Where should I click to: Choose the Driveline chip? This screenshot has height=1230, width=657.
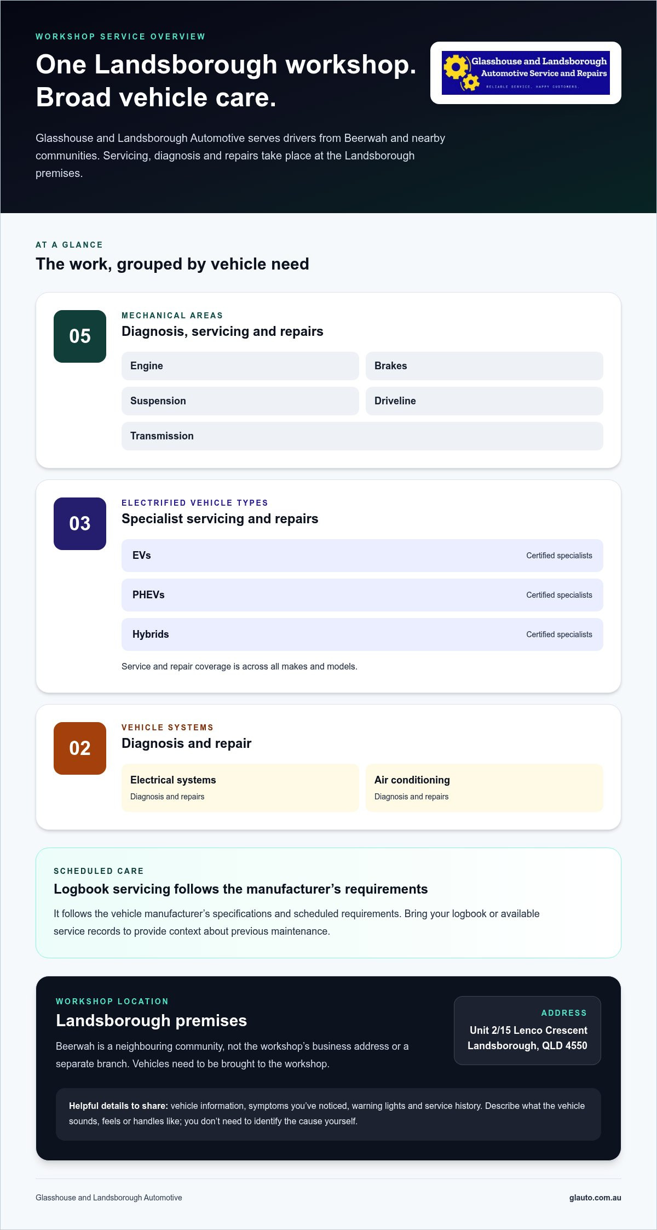point(485,401)
